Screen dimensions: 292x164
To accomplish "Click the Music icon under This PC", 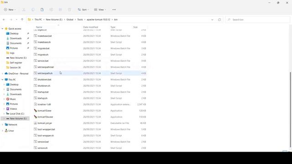I will click(x=8, y=99).
